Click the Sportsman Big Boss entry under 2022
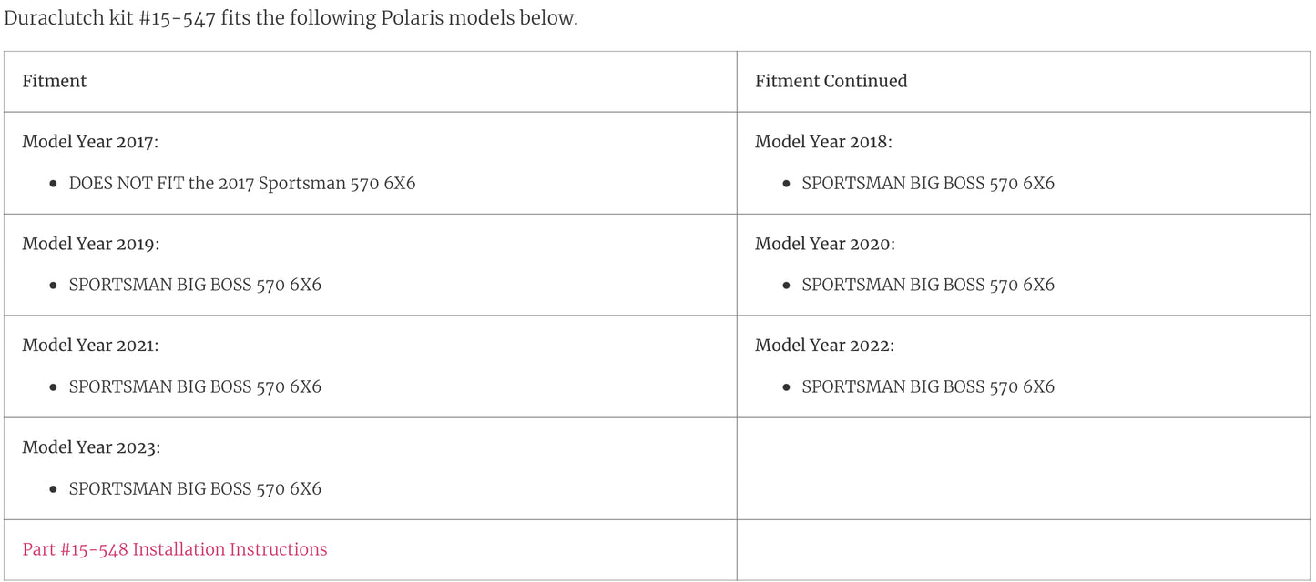This screenshot has width=1316, height=582. tap(928, 386)
